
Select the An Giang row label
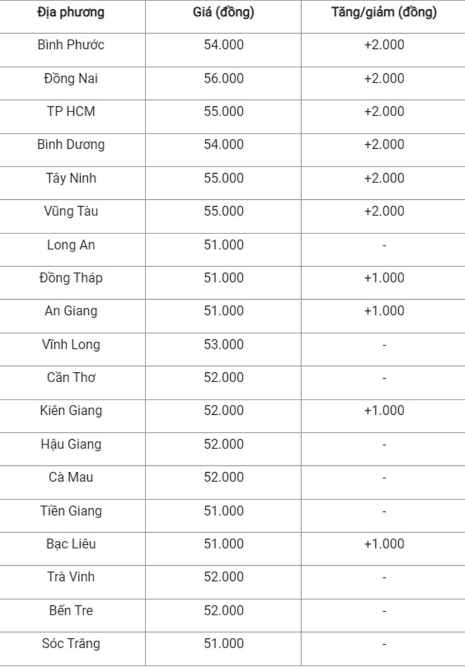[x=71, y=311]
